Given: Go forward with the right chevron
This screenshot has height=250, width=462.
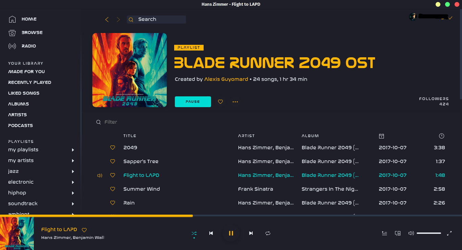Looking at the screenshot, I should [x=118, y=20].
